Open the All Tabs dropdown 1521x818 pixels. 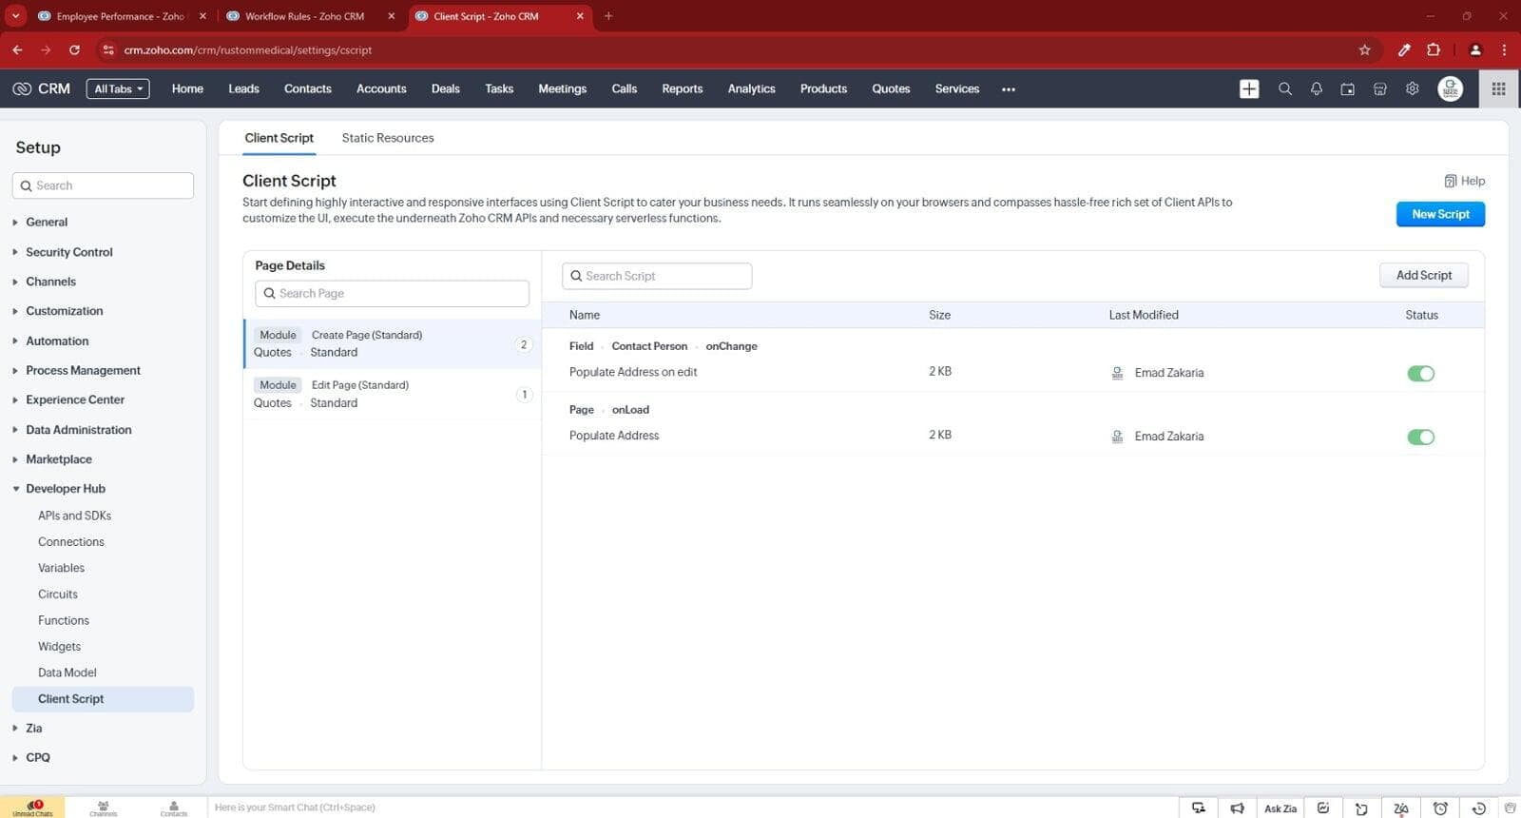[x=118, y=88]
